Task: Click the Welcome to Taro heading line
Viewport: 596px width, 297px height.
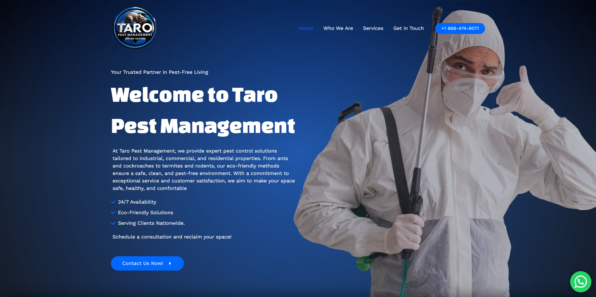Action: point(194,95)
